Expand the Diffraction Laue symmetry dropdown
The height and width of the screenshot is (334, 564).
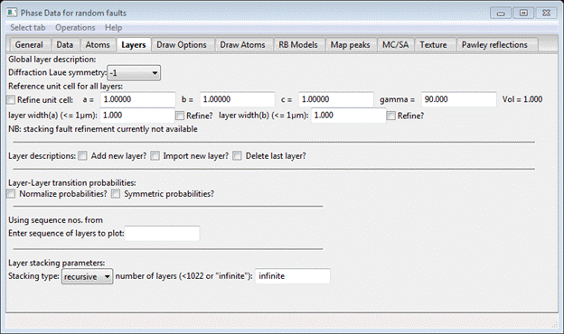[x=134, y=73]
